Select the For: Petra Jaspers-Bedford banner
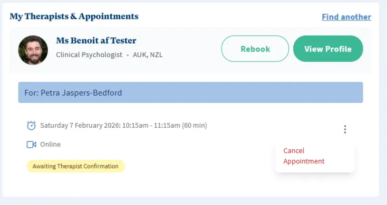The image size is (387, 205). tap(190, 93)
